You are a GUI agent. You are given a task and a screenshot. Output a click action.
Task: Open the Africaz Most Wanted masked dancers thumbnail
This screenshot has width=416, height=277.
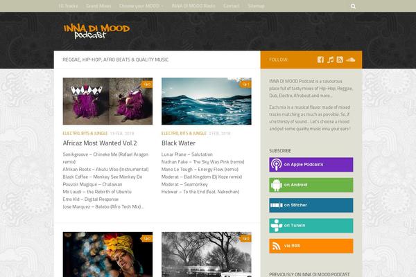(x=107, y=101)
